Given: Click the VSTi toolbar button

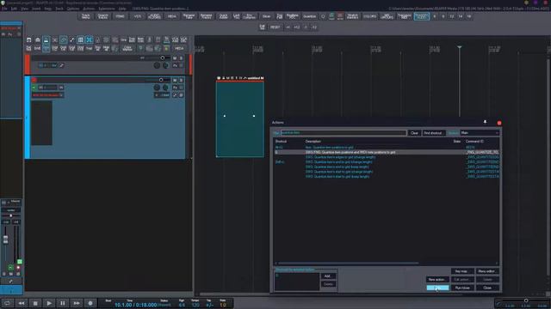Looking at the screenshot, I should click(x=138, y=16).
